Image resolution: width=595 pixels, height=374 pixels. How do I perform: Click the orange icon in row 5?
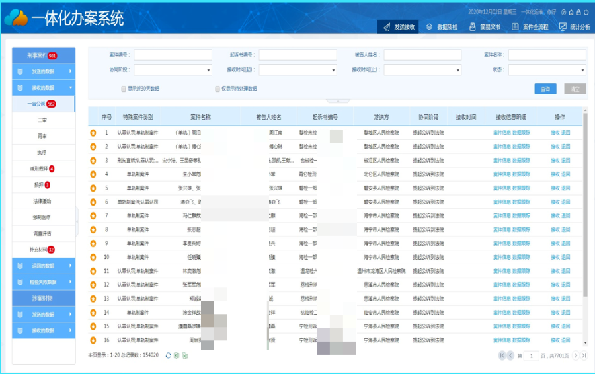point(93,188)
